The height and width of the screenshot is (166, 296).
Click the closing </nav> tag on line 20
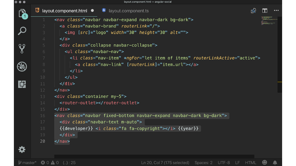62,141
